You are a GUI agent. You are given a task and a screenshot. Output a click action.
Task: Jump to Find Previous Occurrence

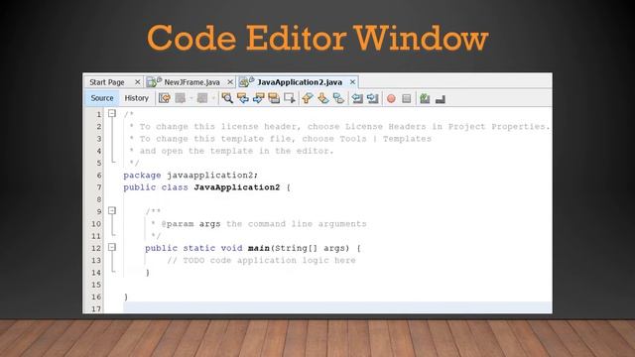coord(243,98)
